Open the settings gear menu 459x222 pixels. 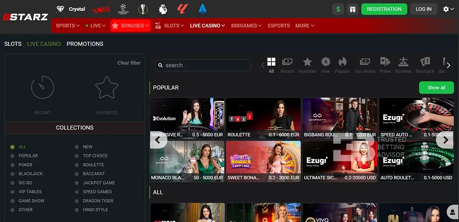click(448, 9)
